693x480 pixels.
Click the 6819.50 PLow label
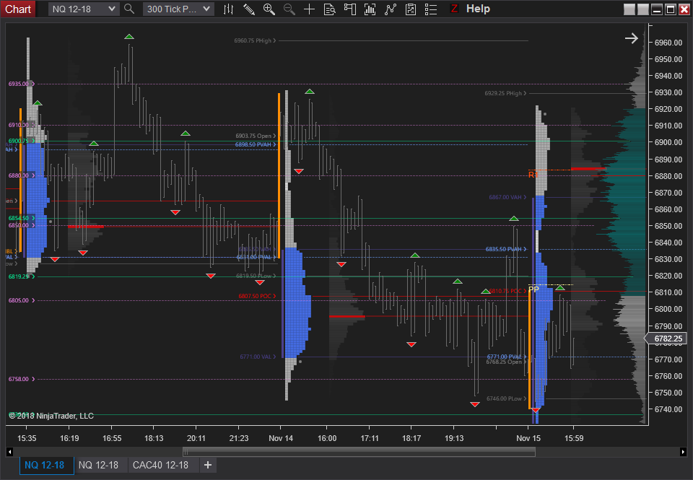(256, 276)
